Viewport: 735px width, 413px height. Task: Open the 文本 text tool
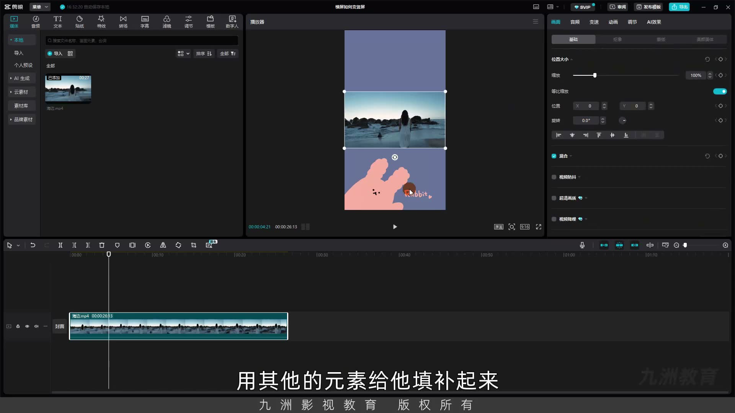click(57, 22)
